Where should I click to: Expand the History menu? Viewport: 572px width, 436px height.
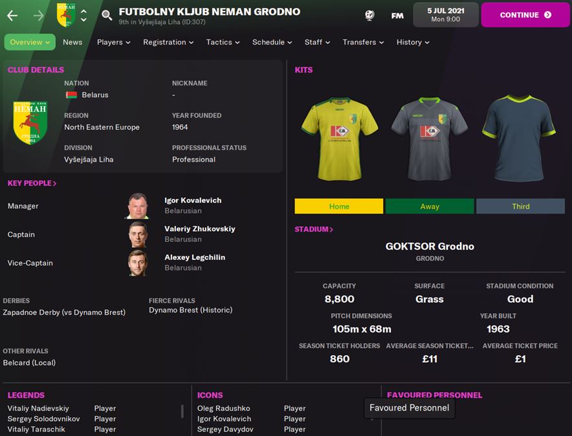point(413,42)
